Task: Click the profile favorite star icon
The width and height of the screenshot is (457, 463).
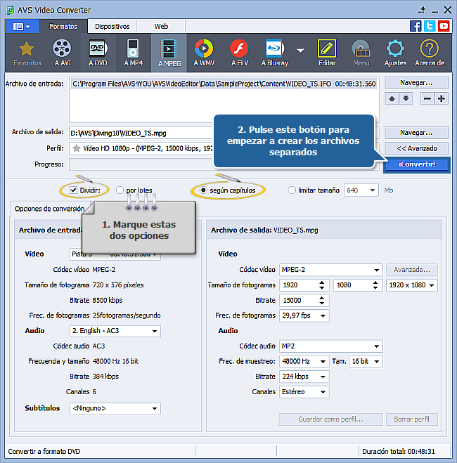Action: [x=77, y=148]
